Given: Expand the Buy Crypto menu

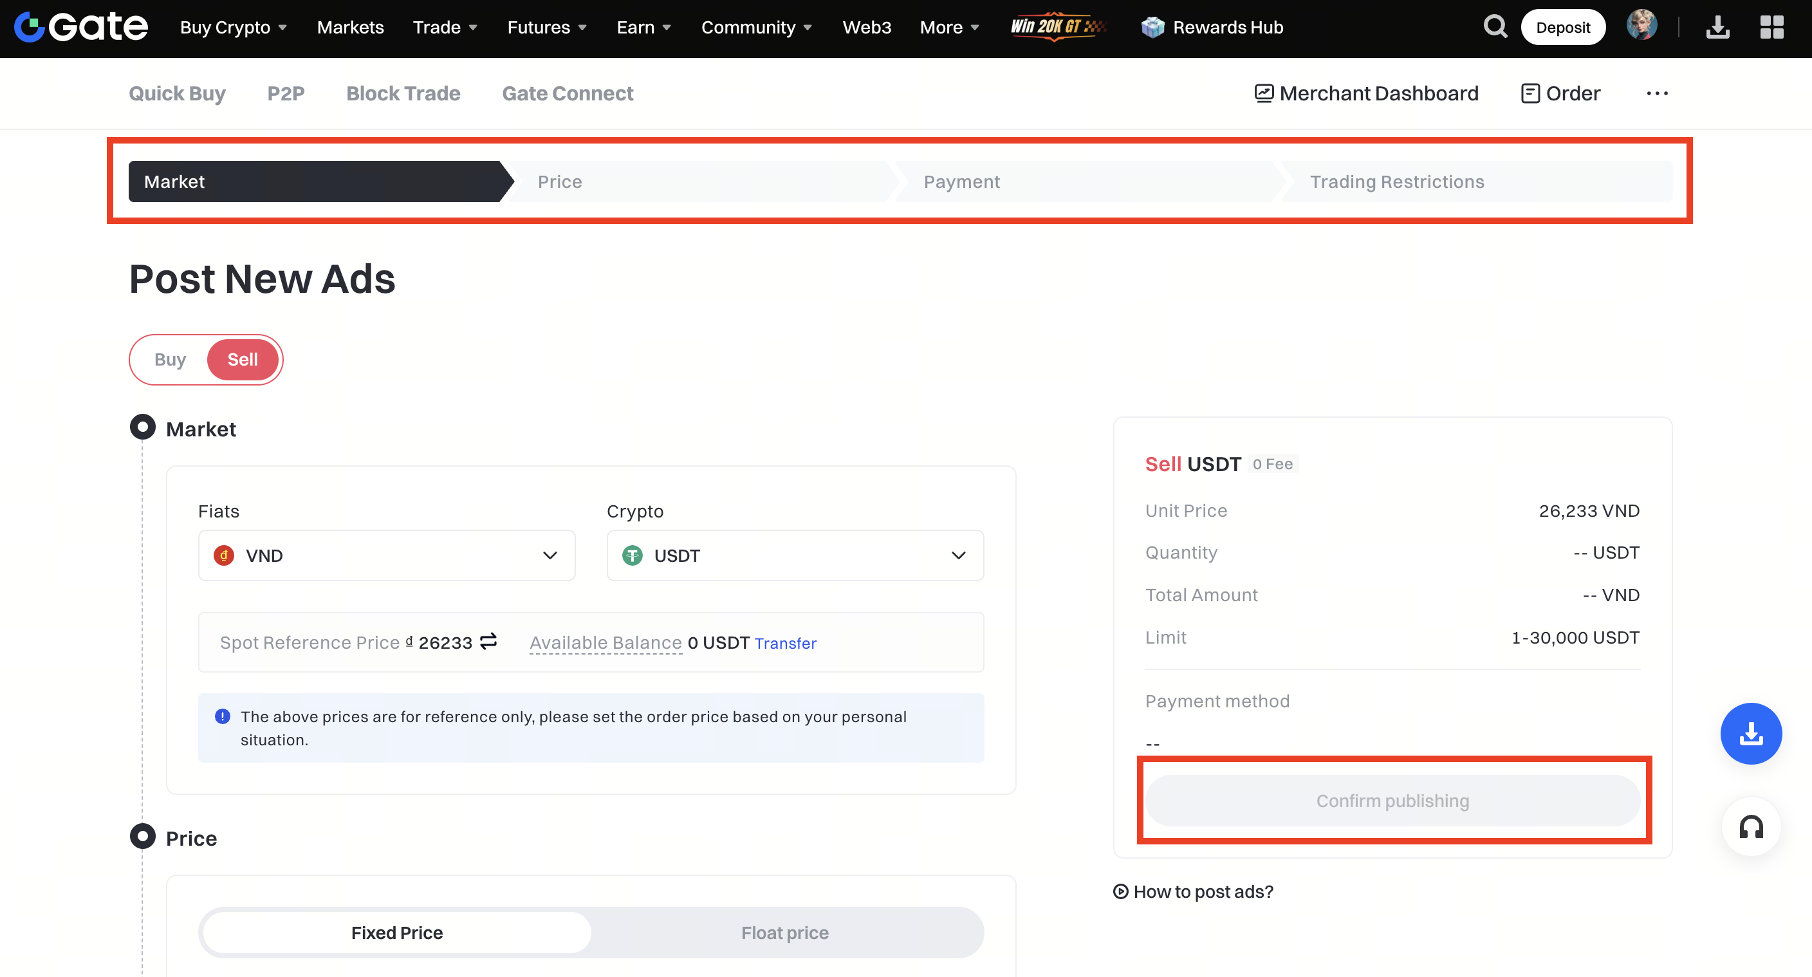Looking at the screenshot, I should [233, 28].
